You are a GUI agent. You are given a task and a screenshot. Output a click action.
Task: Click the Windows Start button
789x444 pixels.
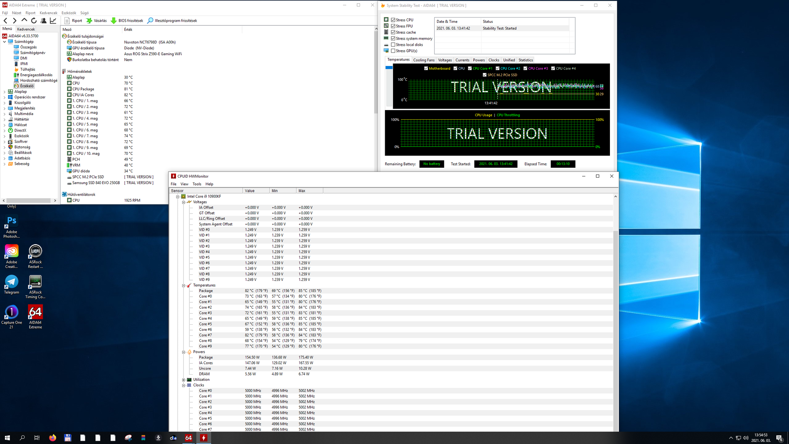[x=7, y=438]
